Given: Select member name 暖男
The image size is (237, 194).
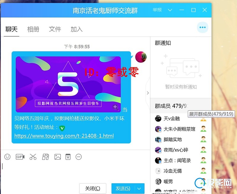Looking at the screenshot, I should (x=168, y=182).
